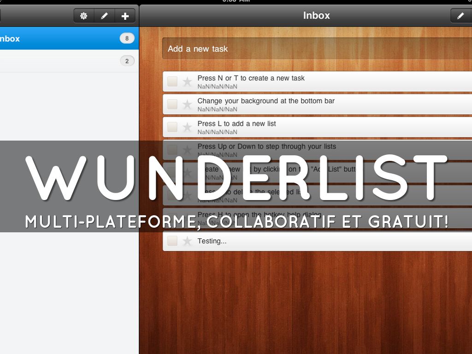Tap the pencil icon in Inbox header
The width and height of the screenshot is (472, 354).
pos(460,16)
